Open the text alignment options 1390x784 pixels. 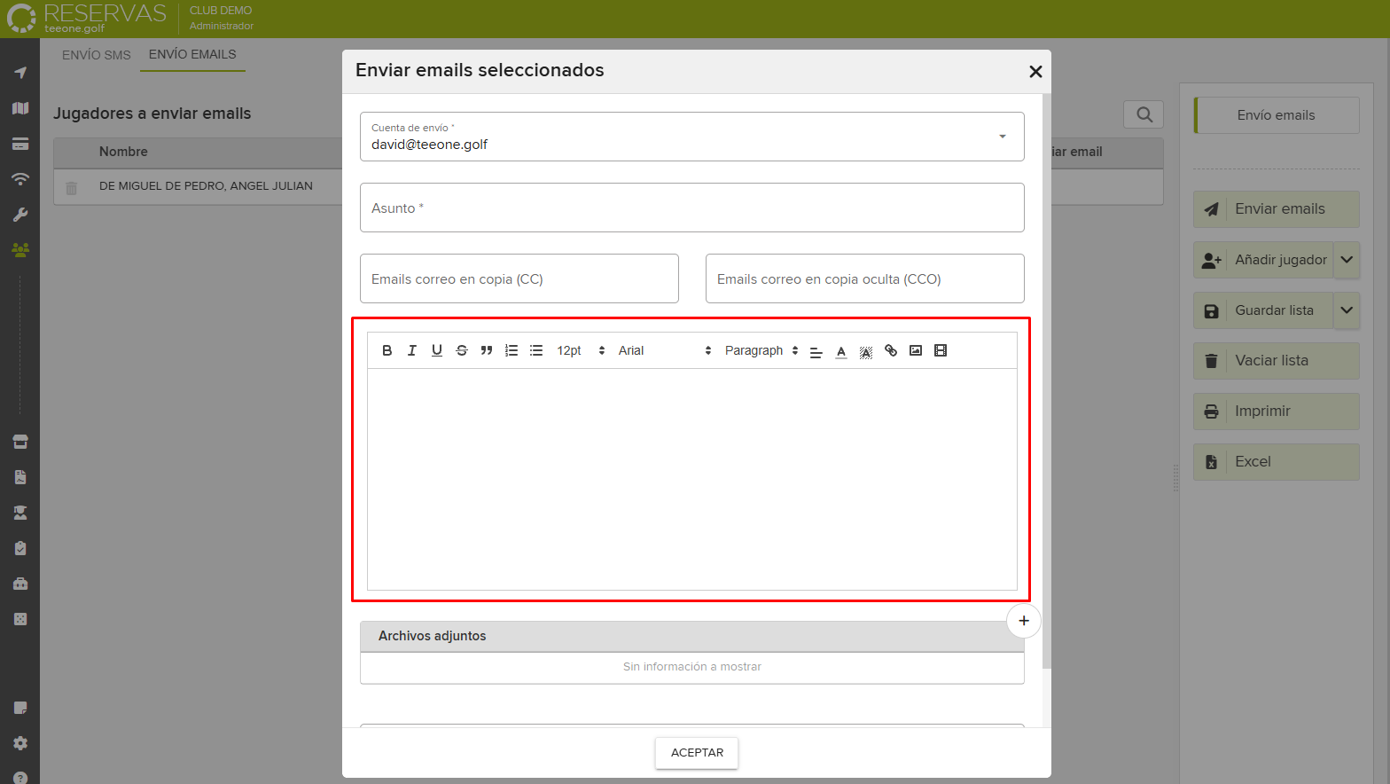point(816,351)
